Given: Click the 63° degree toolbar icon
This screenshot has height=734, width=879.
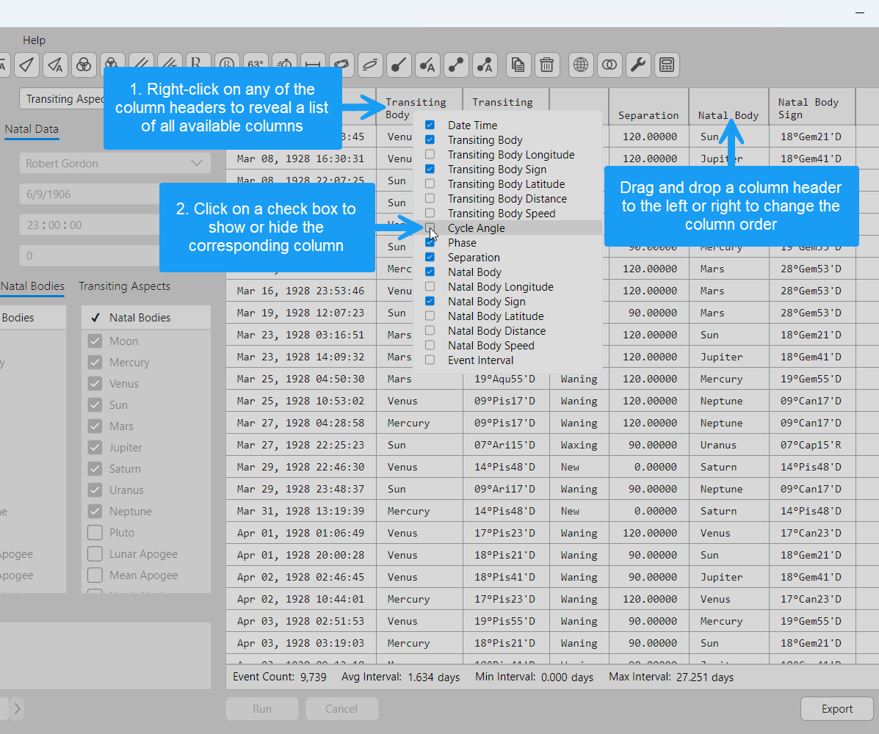Looking at the screenshot, I should click(256, 60).
